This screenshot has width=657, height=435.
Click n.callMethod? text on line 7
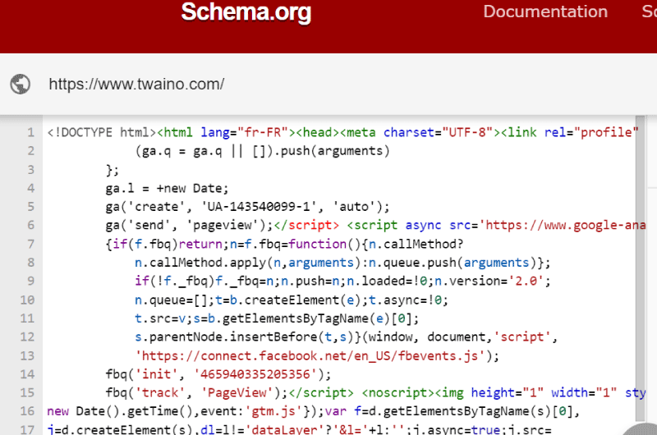416,244
